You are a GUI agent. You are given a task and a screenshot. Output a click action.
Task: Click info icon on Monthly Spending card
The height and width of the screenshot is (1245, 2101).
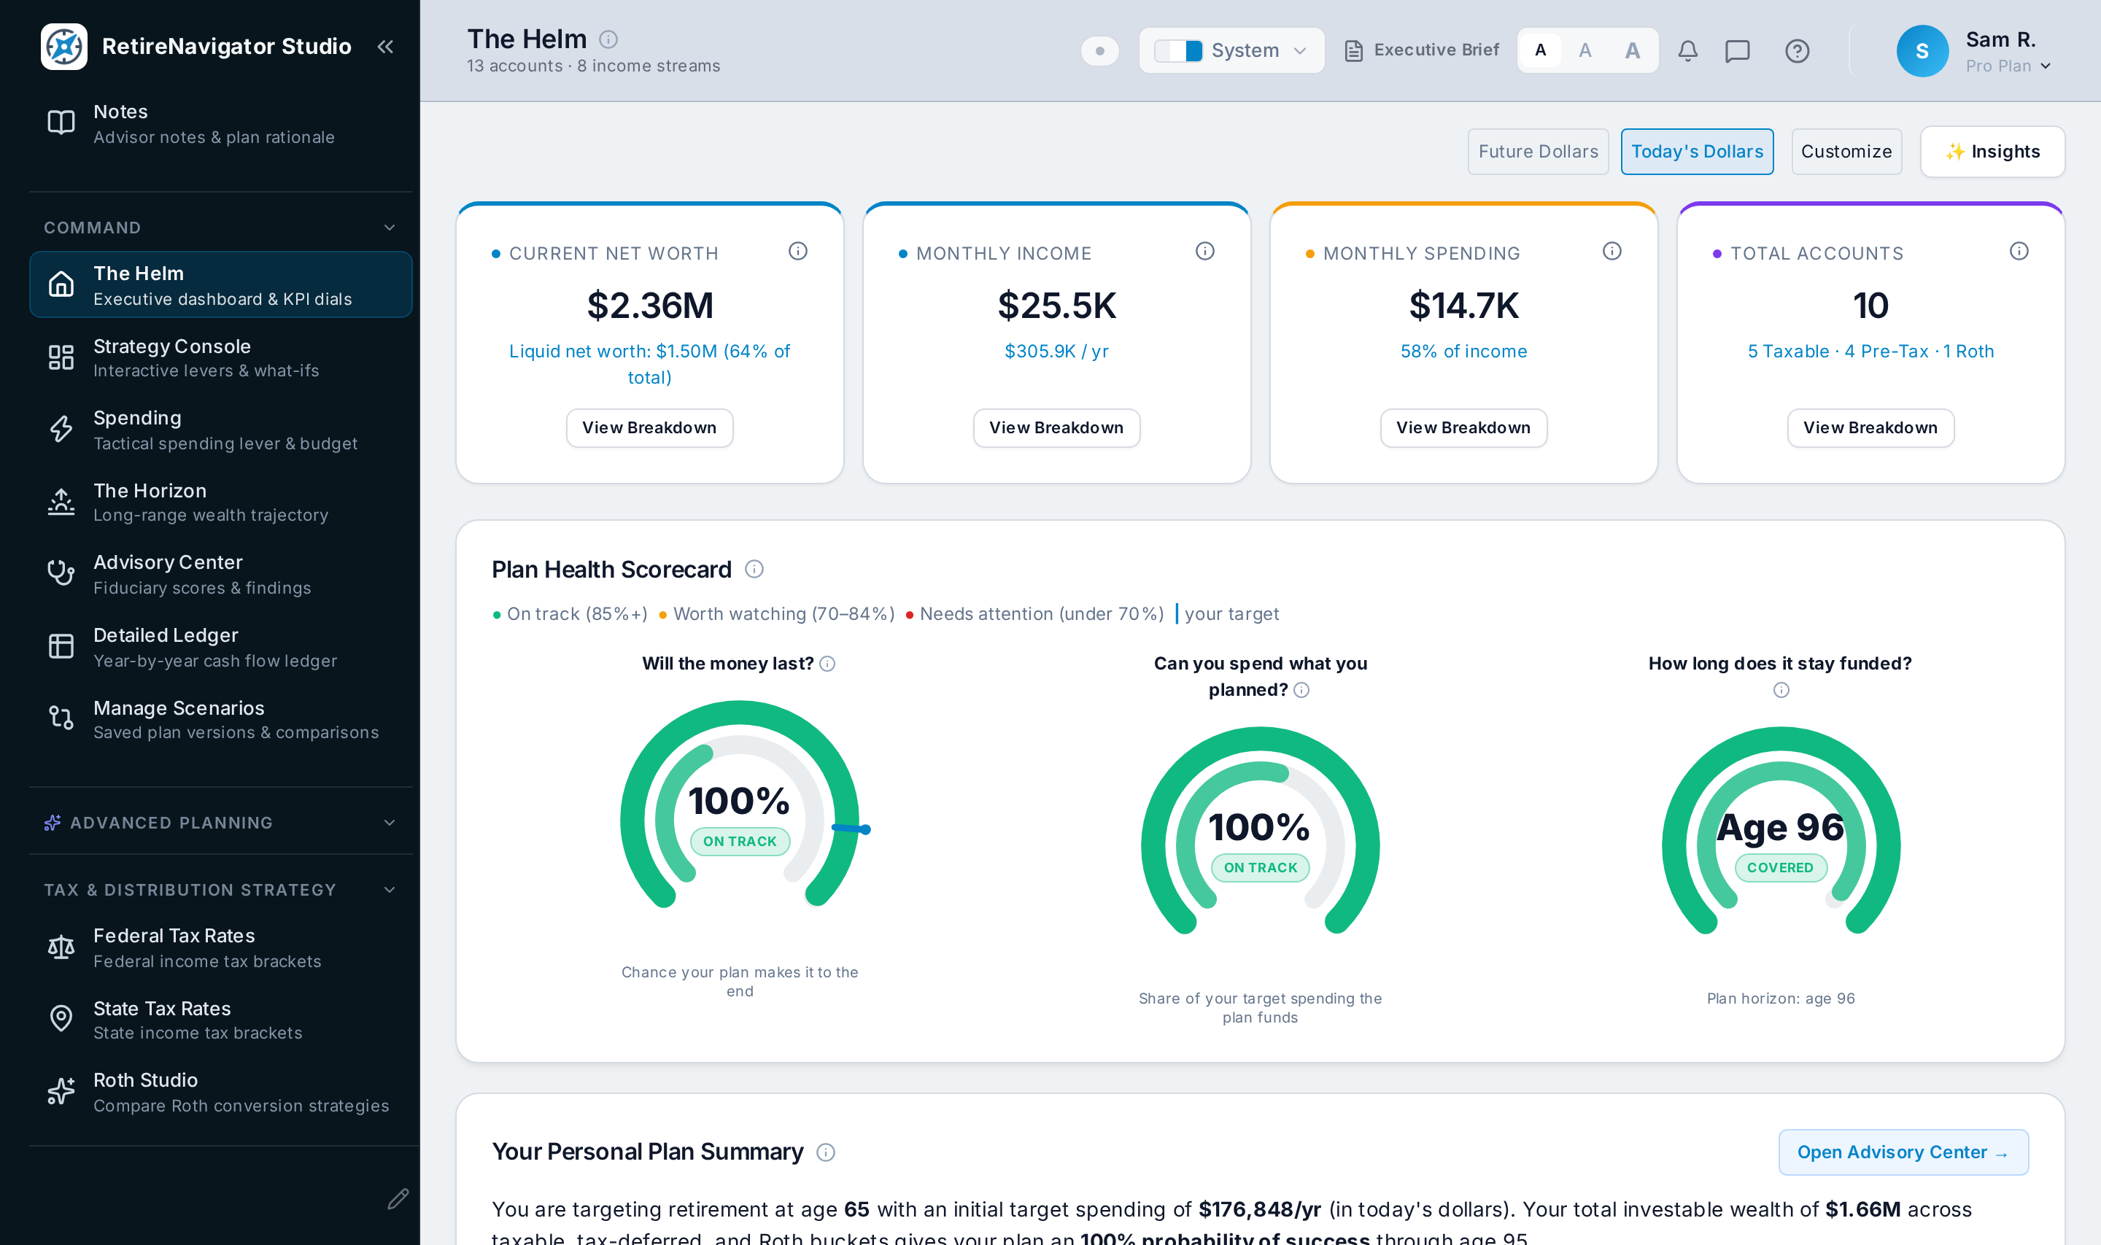pos(1611,251)
